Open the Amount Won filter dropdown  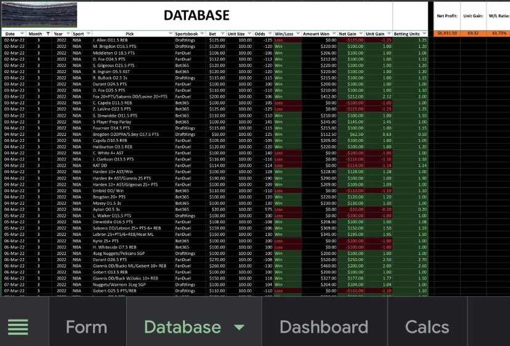coord(334,34)
